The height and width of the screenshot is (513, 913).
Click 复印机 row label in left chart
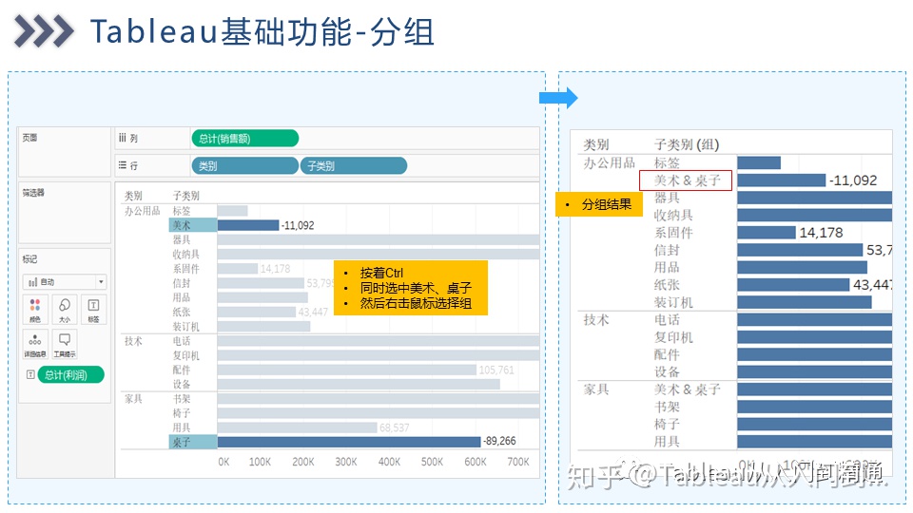[185, 355]
